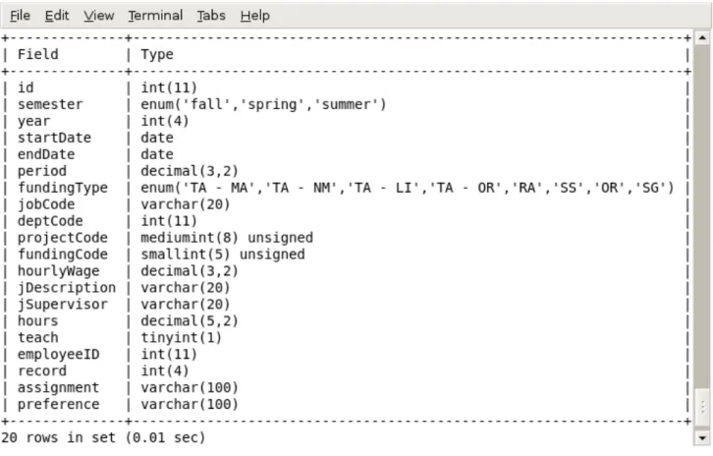Click the vertical scrollbar thumb grip
The image size is (713, 456).
coord(702,407)
